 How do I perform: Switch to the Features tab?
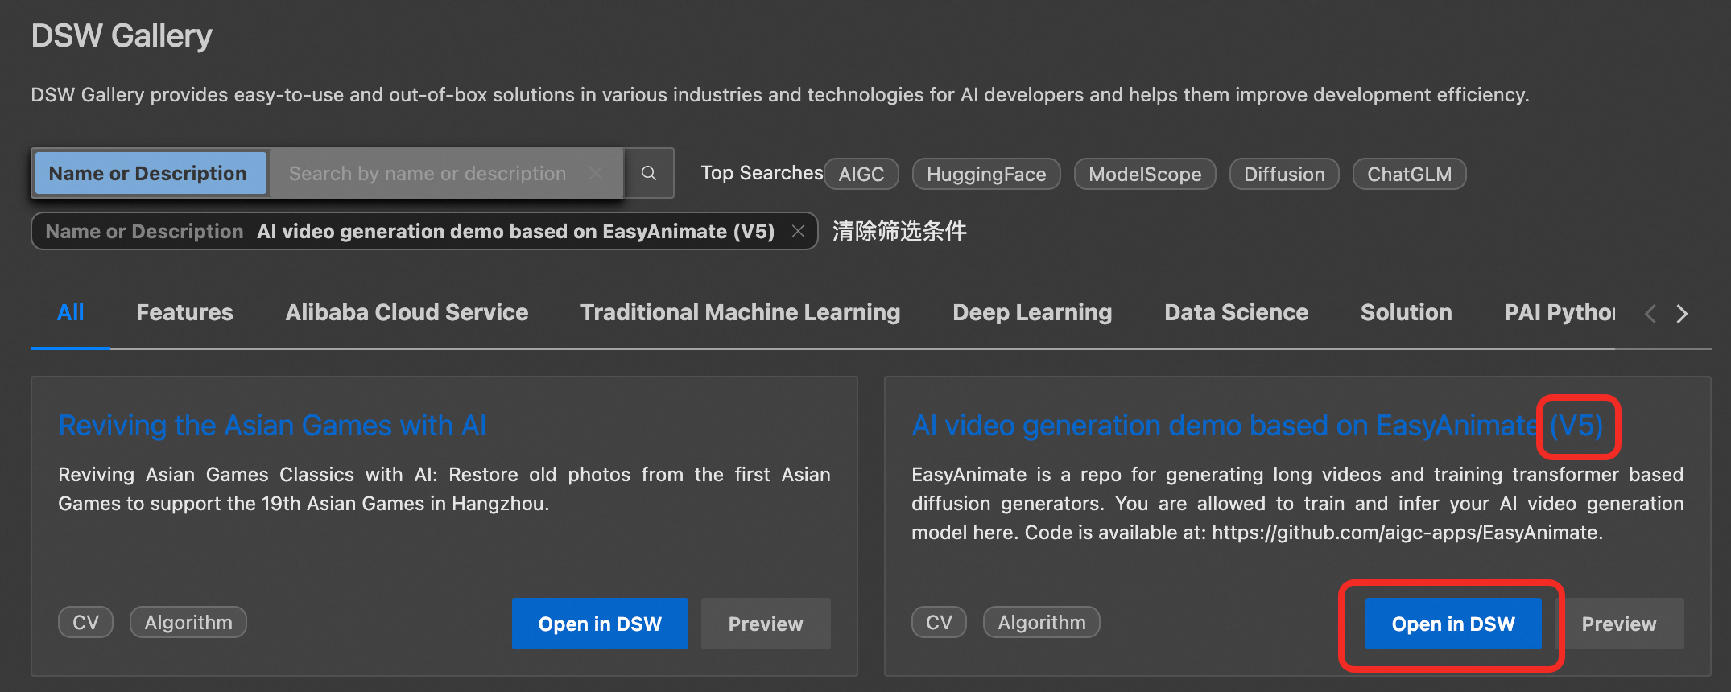(x=184, y=312)
